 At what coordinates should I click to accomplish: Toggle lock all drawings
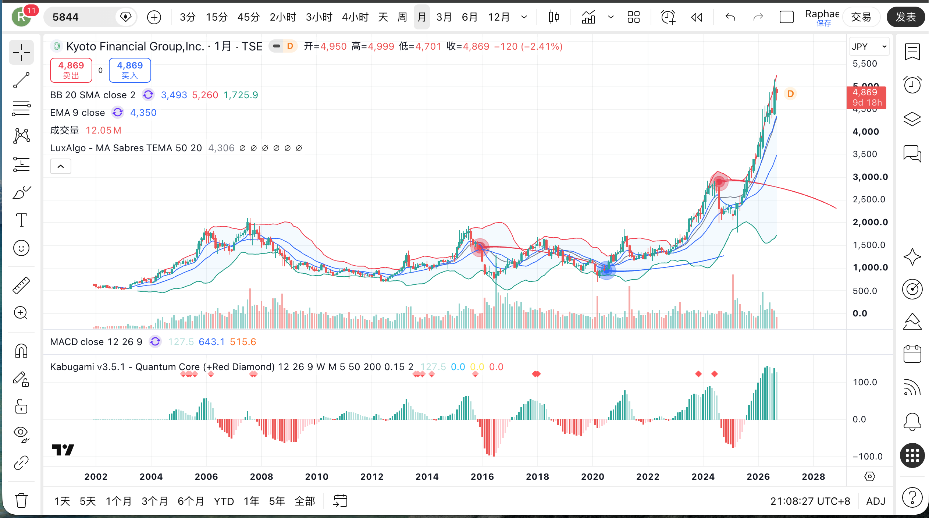coord(21,407)
